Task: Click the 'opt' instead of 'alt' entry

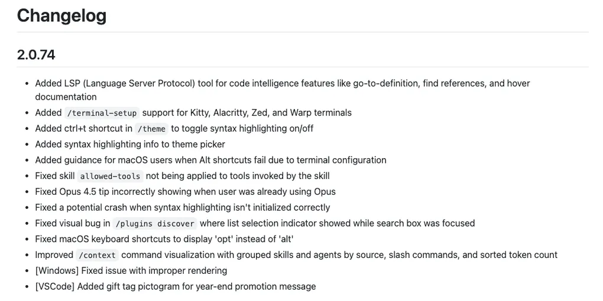Action: coord(164,239)
